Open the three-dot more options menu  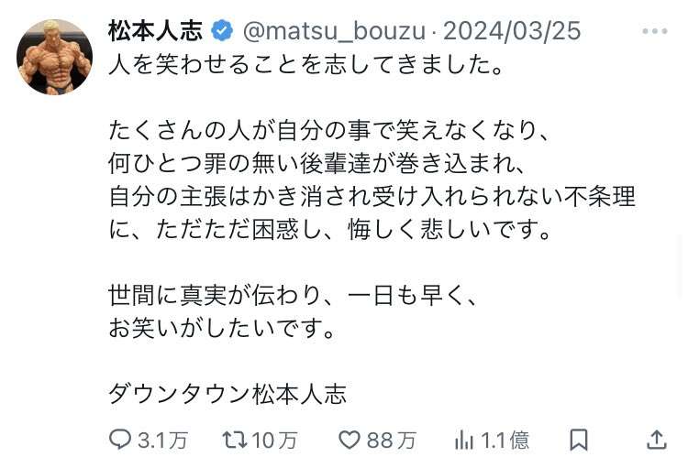pos(655,31)
